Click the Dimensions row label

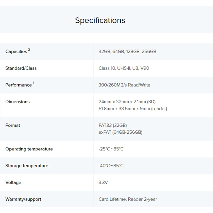18,102
